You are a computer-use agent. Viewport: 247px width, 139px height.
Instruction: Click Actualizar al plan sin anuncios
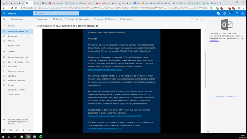pyautogui.click(x=226, y=96)
